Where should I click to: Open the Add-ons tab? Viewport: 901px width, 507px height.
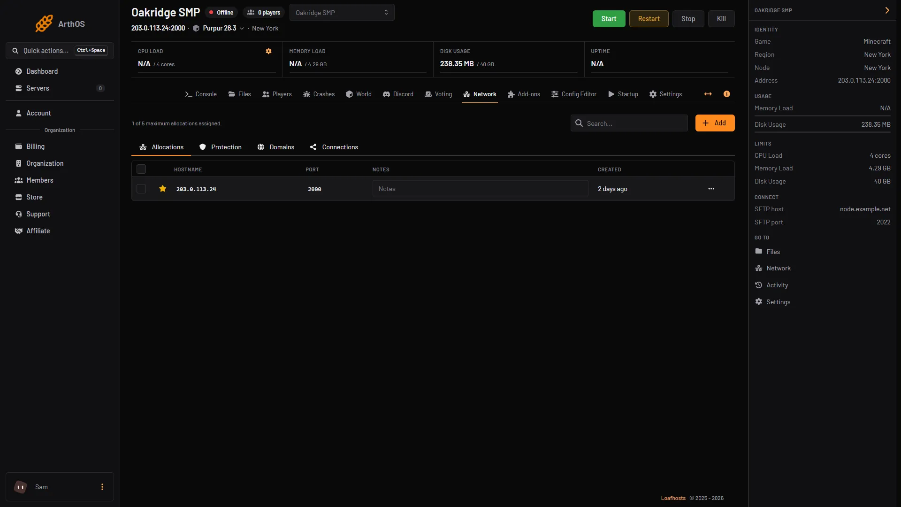524,94
